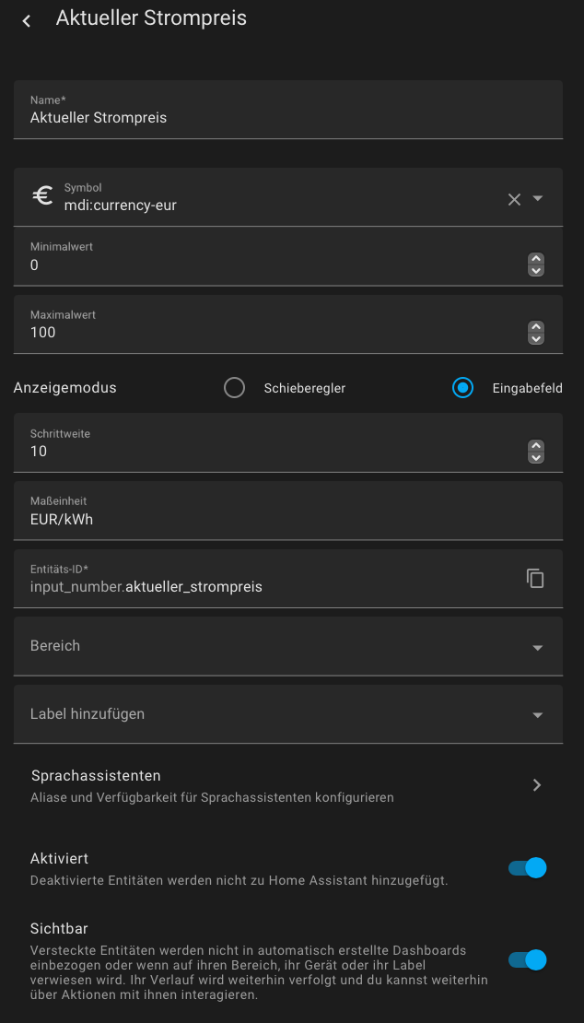Go back with the arrow icon
The width and height of the screenshot is (584, 1023).
[27, 20]
